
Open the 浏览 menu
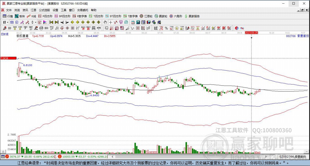click(17, 10)
